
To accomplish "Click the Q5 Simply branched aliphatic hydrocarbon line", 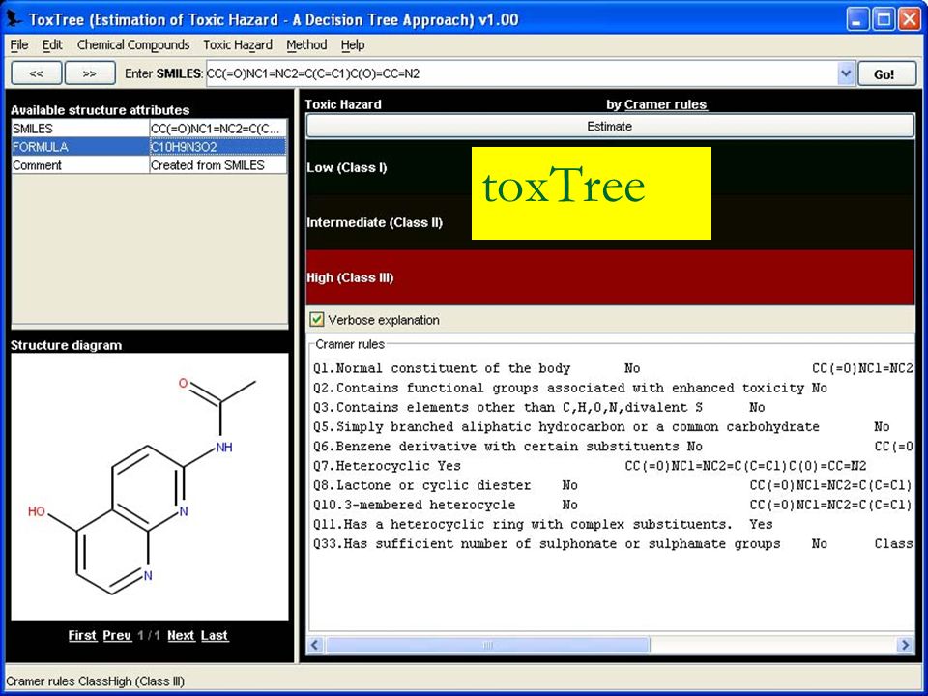I will pos(601,427).
